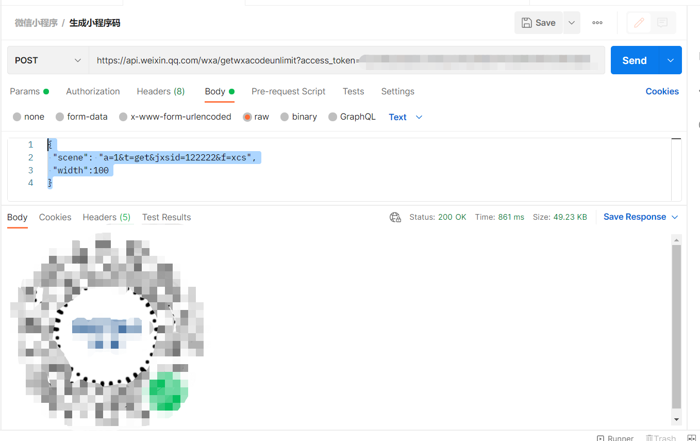Click the 生成小程序码 request name
700x441 pixels.
(95, 23)
